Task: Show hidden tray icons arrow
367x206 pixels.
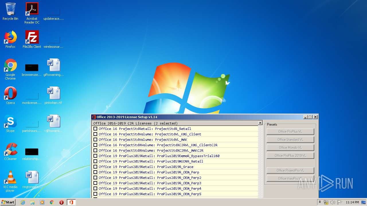Action: point(320,202)
